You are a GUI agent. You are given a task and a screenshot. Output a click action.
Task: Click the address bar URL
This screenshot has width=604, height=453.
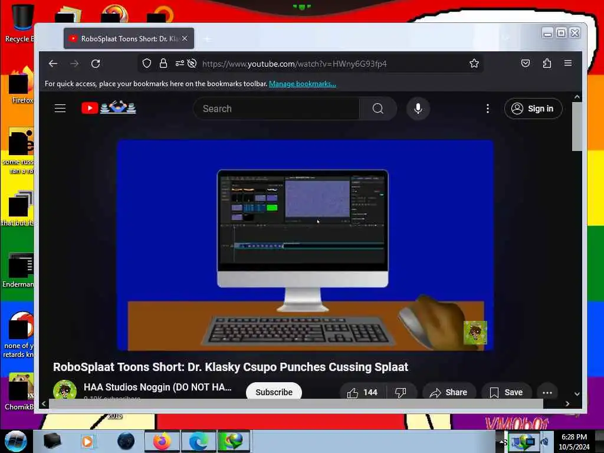[294, 64]
